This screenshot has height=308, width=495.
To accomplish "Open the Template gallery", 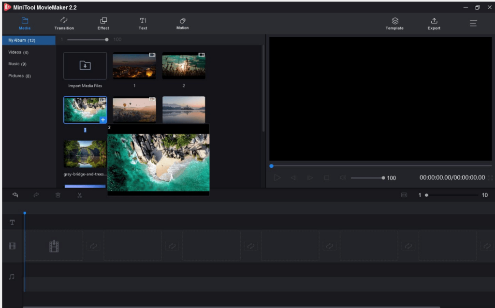I will click(394, 23).
